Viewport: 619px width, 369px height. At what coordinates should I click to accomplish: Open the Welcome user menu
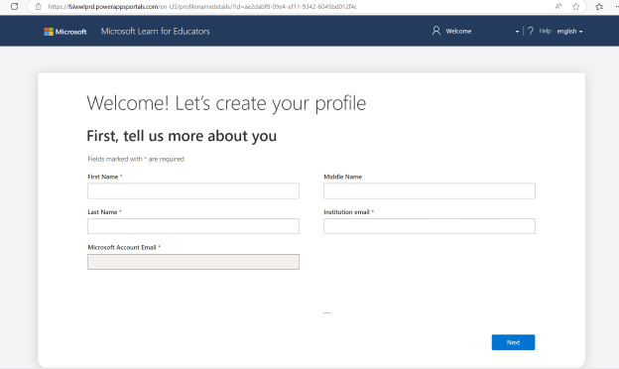pos(458,31)
